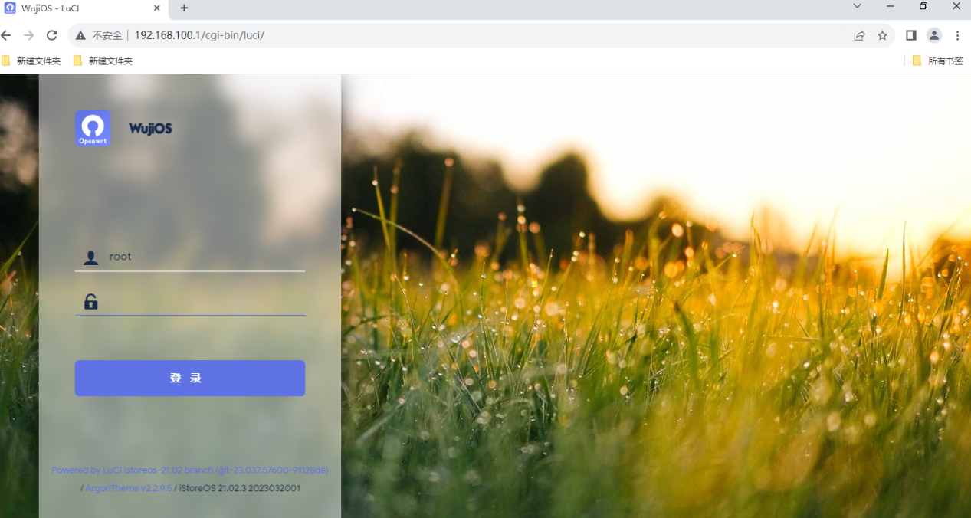Open the ArgonTheme v2.2.9.5 link

[129, 488]
